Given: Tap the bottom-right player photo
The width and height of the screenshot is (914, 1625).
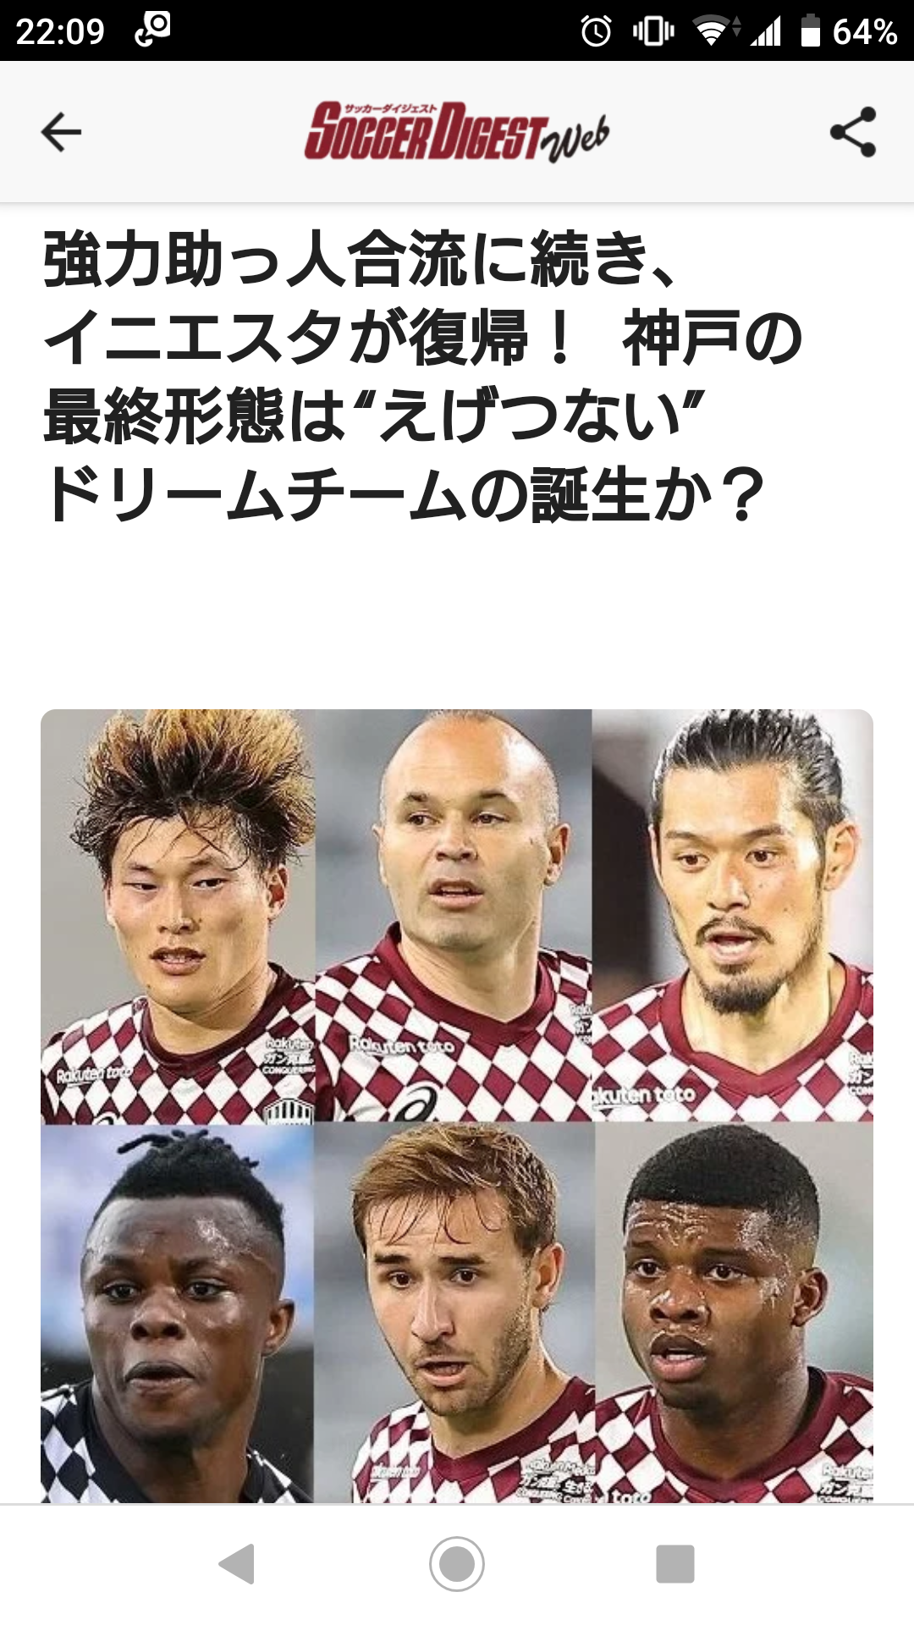Looking at the screenshot, I should (x=735, y=1314).
